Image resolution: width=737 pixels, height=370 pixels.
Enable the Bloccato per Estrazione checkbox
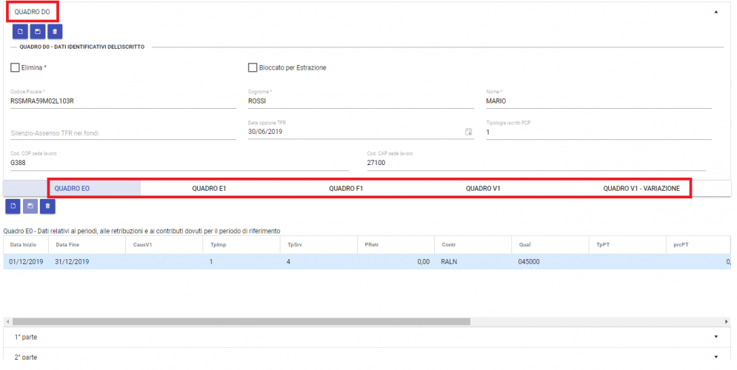[253, 67]
